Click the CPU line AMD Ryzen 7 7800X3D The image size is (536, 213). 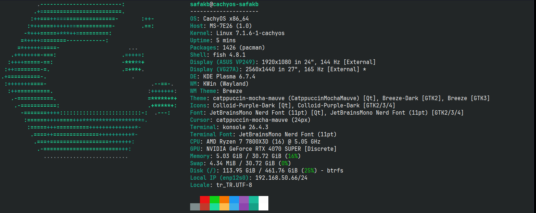255,142
